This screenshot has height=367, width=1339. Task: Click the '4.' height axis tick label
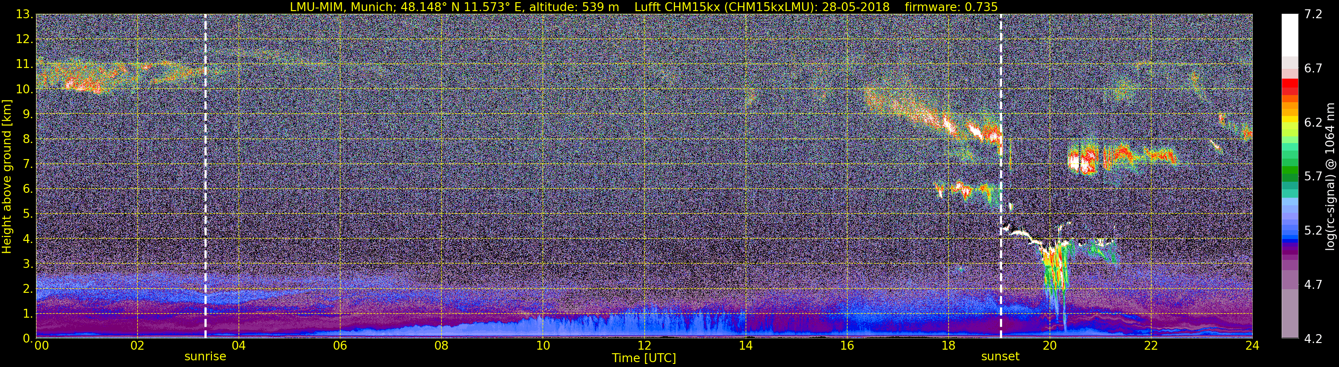(28, 239)
